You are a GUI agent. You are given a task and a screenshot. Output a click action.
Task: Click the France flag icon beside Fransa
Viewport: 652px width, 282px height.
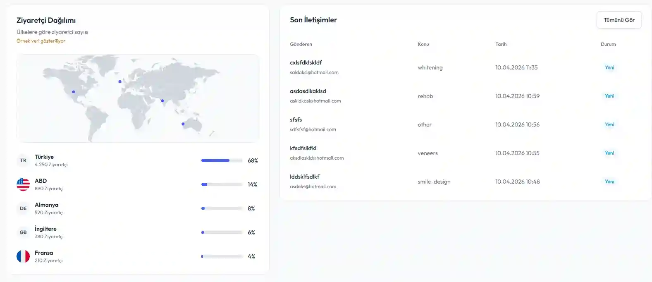(x=23, y=256)
